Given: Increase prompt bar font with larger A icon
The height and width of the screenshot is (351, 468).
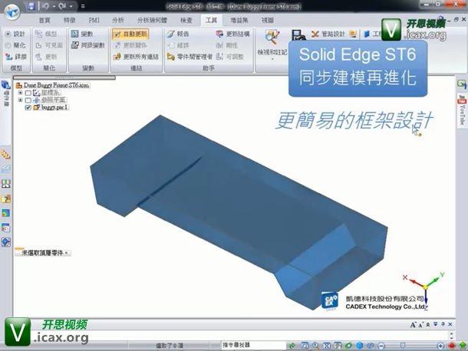Looking at the screenshot, I should (x=413, y=325).
